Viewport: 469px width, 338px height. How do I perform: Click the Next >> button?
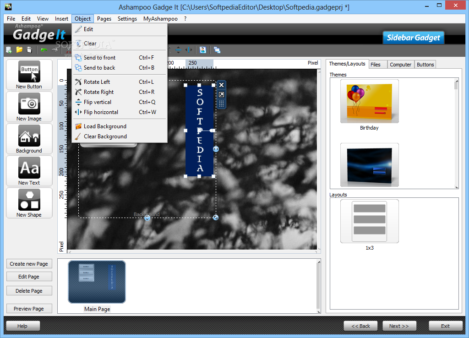[399, 326]
